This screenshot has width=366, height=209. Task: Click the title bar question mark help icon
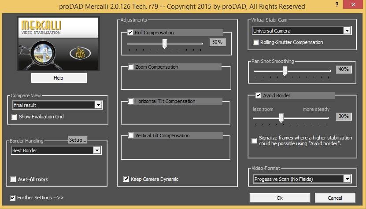pyautogui.click(x=337, y=4)
